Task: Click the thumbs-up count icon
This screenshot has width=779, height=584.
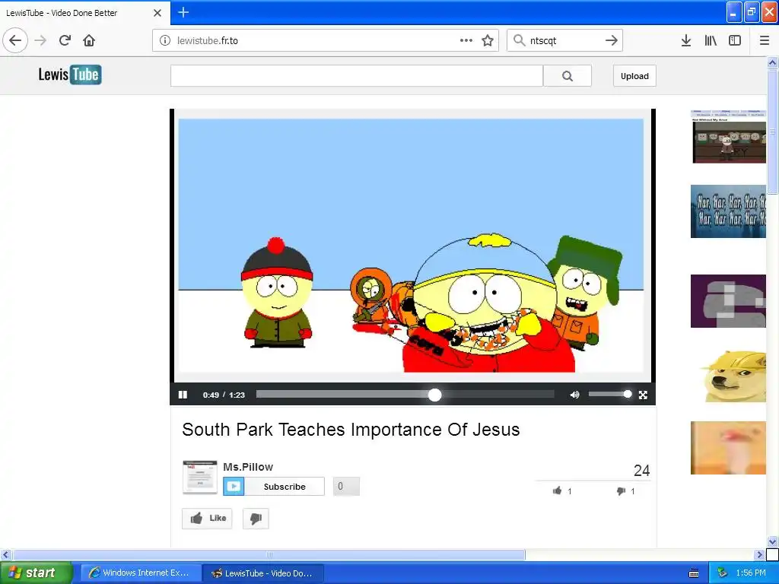Action: [558, 490]
